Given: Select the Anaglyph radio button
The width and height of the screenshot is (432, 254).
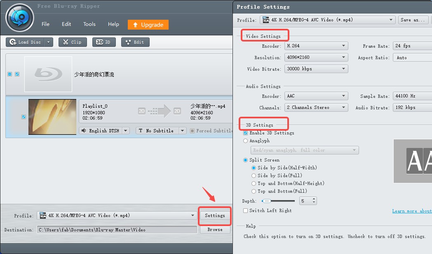Looking at the screenshot, I should tap(245, 141).
